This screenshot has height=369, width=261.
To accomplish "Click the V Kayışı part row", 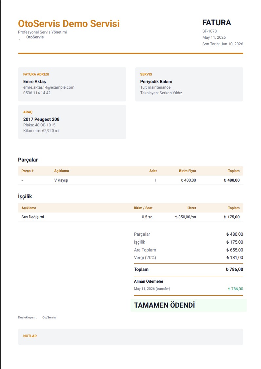I will coord(130,180).
